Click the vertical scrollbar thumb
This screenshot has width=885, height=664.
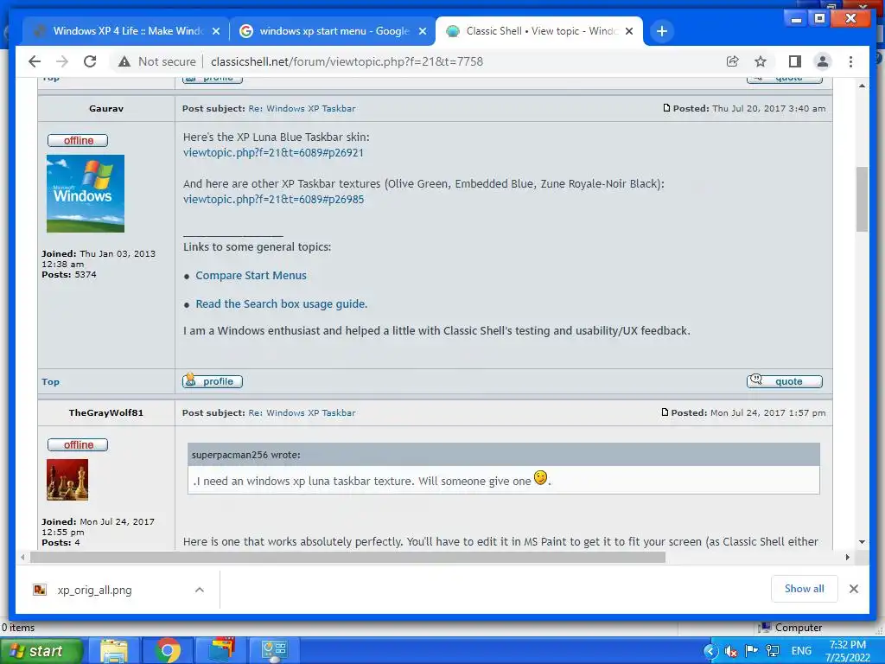(862, 199)
